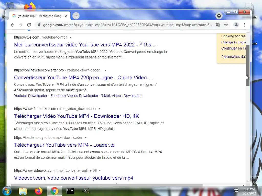Viewport: 262px width, 196px height.
Task: Click the vertical scrollbar thumb
Action: click(x=248, y=65)
